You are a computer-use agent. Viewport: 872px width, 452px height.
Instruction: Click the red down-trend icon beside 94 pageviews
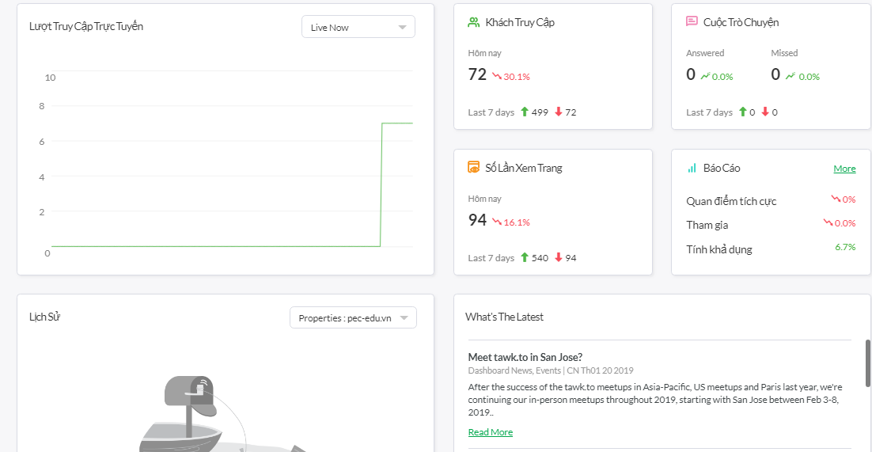(x=497, y=222)
